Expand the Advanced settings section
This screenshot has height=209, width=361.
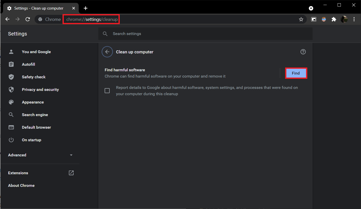click(x=40, y=155)
